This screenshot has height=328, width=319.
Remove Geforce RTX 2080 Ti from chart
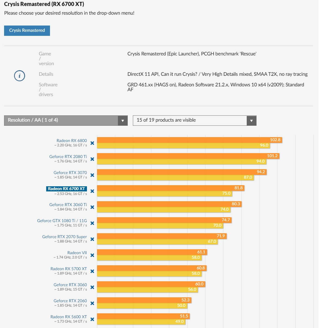click(92, 159)
